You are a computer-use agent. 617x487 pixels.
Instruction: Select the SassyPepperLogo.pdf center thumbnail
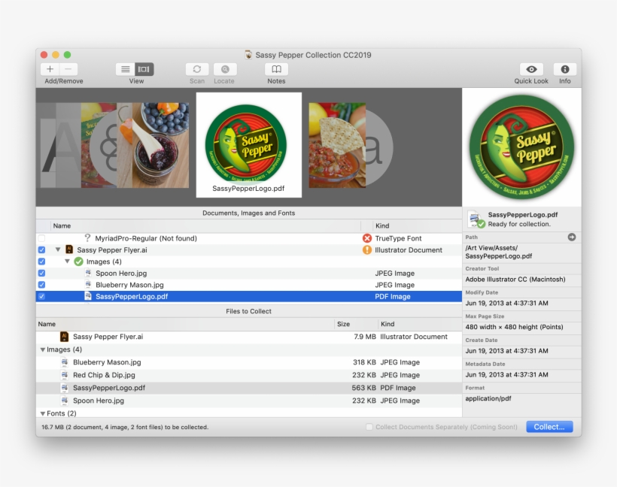click(249, 145)
